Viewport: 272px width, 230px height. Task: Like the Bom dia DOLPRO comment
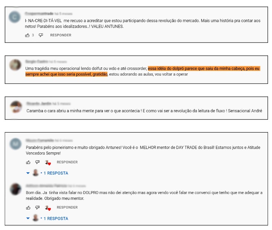(28, 207)
